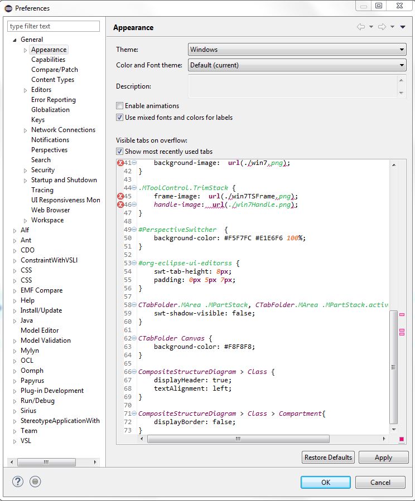Image resolution: width=415 pixels, height=501 pixels.
Task: Select Plug-in Development in the tree
Action: tap(52, 391)
